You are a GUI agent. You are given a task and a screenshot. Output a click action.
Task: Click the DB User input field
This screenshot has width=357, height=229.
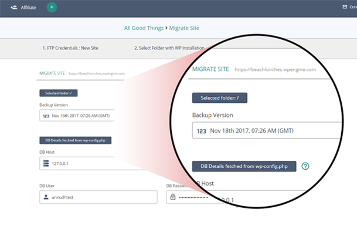(x=98, y=197)
